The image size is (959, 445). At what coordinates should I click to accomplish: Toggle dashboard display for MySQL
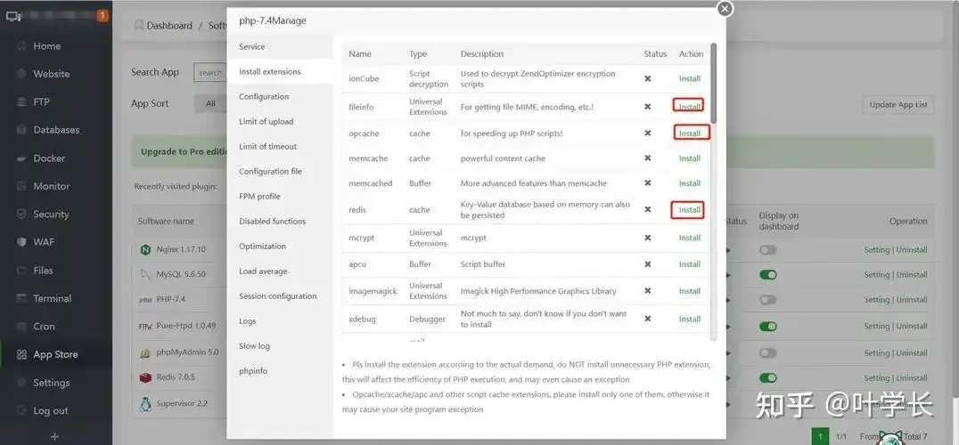(767, 275)
